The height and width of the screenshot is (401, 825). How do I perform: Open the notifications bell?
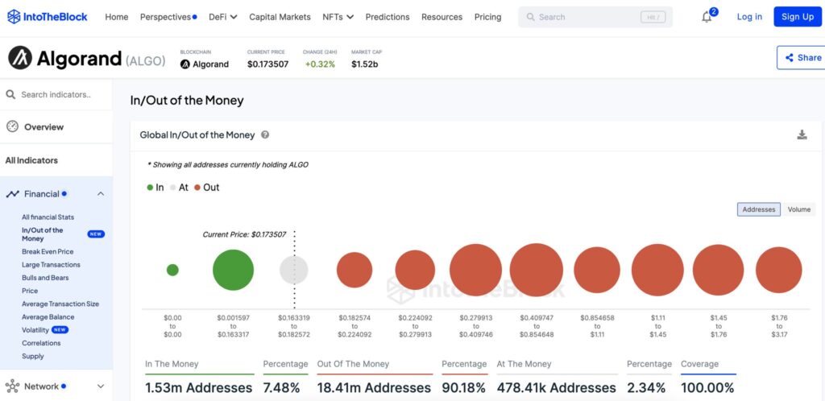(x=707, y=17)
